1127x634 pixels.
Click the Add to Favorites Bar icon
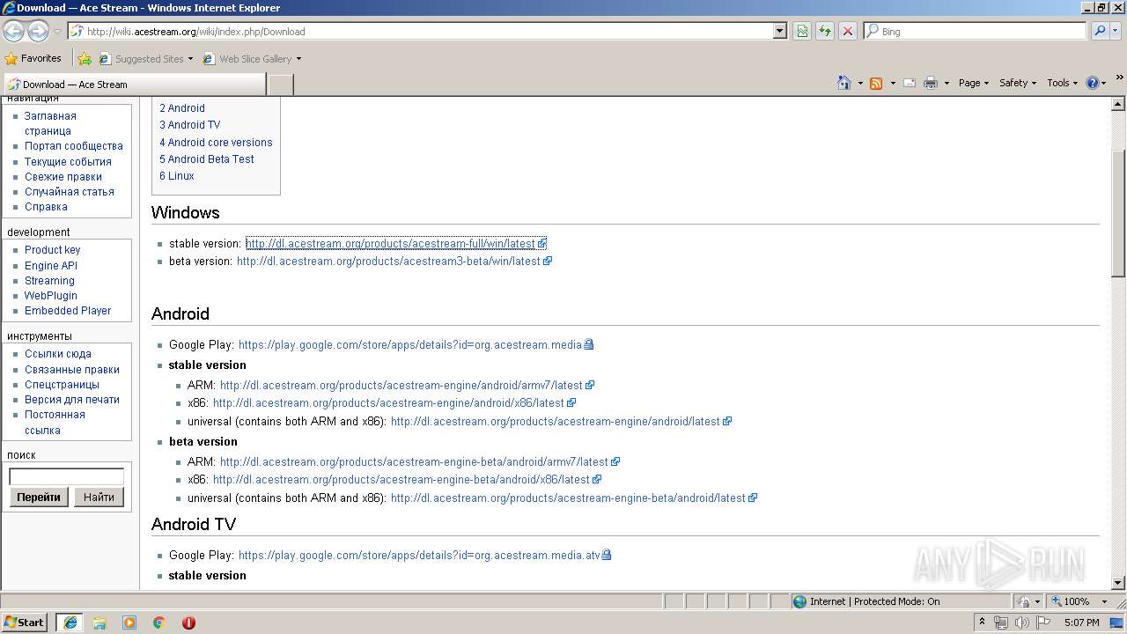[x=85, y=59]
